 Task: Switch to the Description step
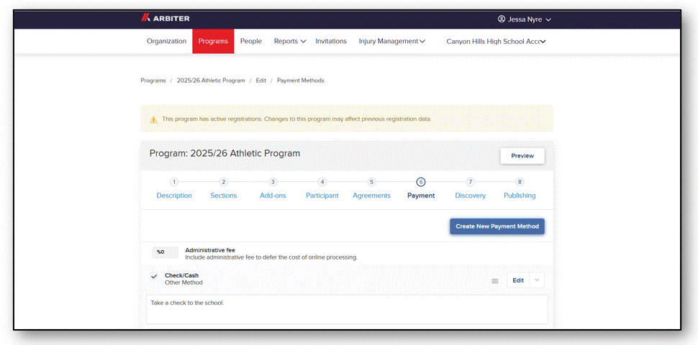(174, 195)
